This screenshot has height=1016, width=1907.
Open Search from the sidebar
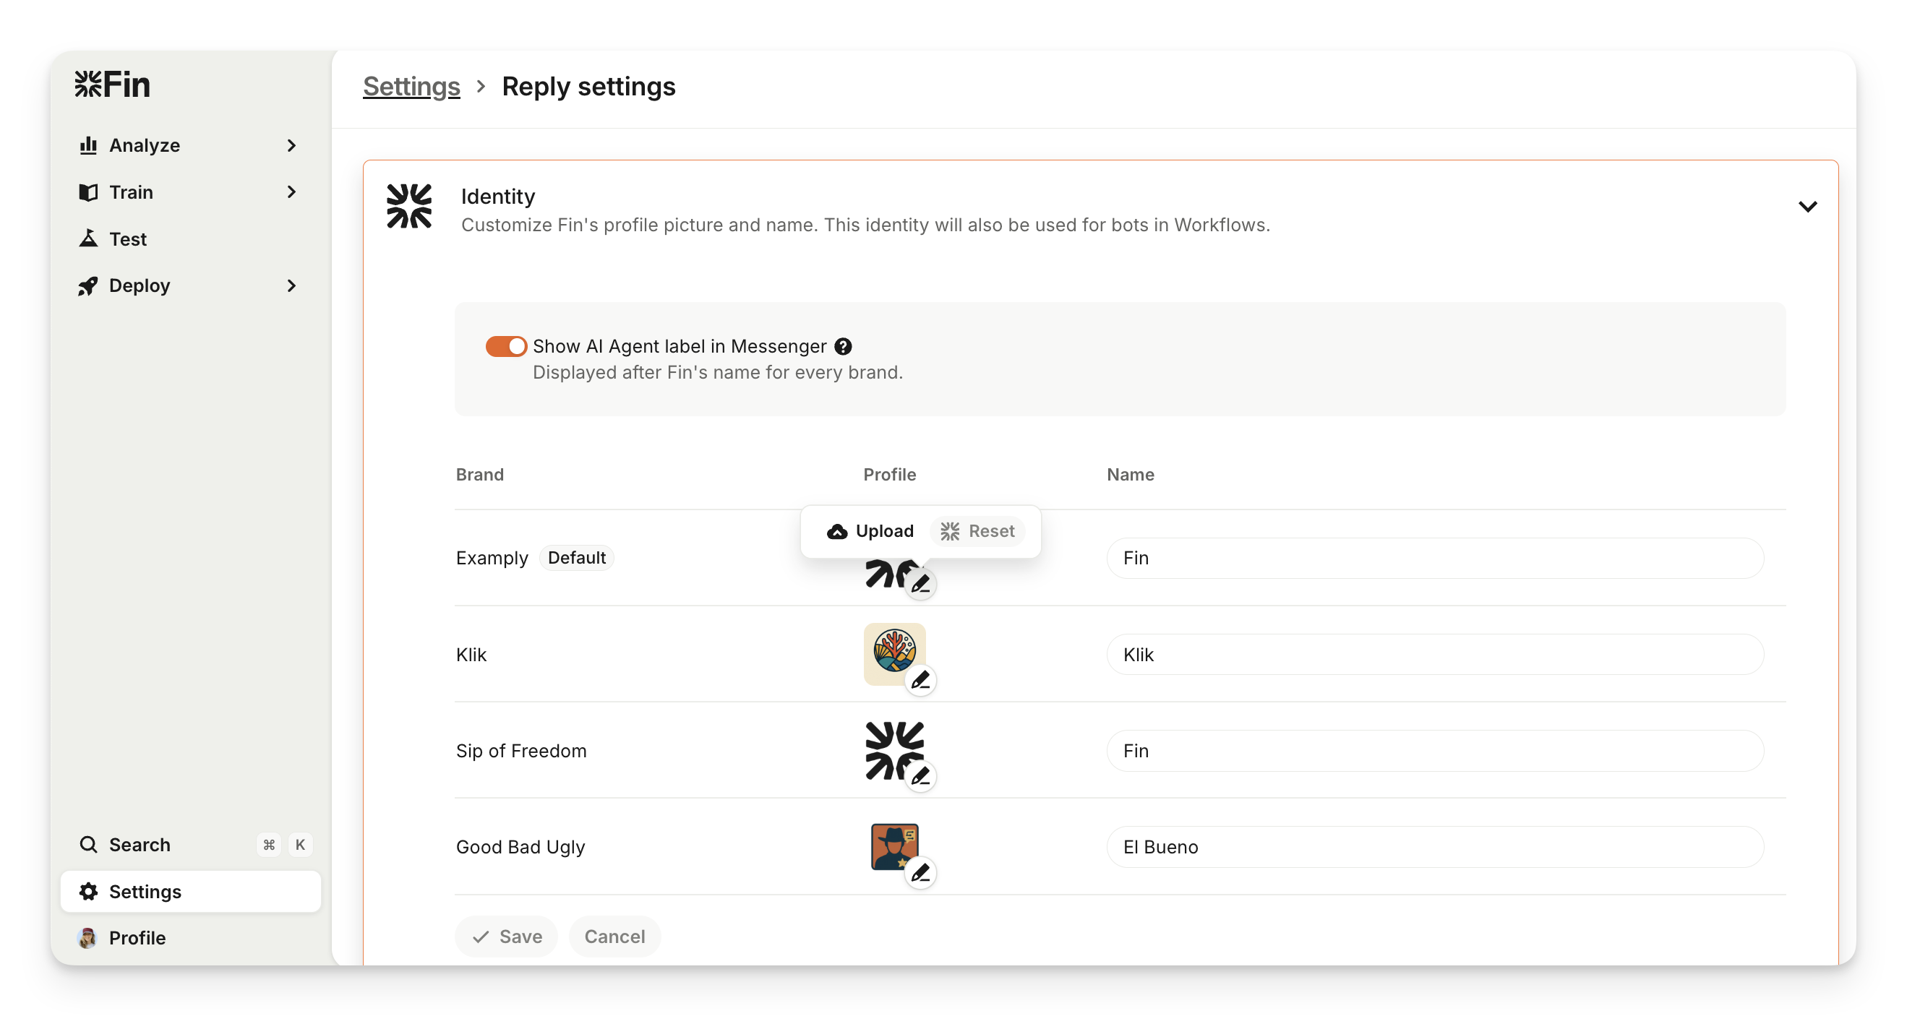(x=140, y=844)
